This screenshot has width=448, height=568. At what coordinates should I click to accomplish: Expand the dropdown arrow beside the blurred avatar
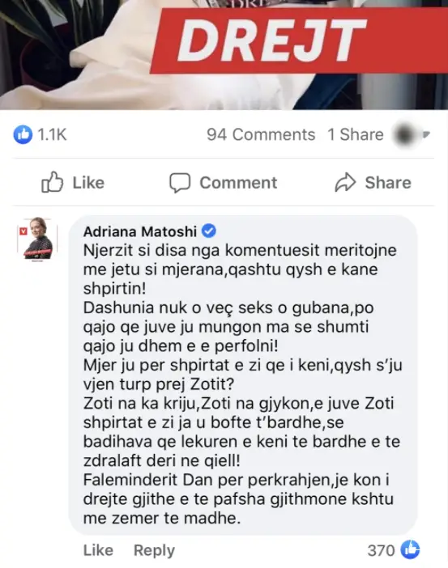coord(426,134)
